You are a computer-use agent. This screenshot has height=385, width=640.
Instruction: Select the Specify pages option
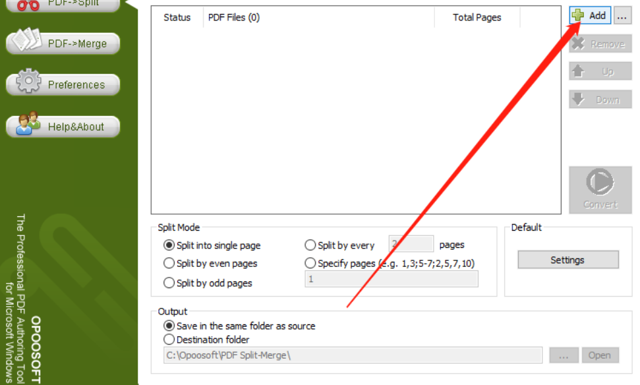[390, 263]
